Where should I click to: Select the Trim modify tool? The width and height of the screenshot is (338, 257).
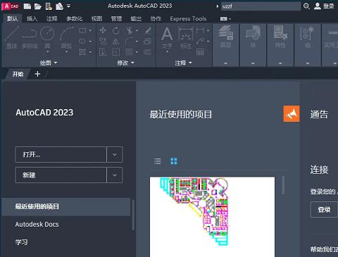129,30
